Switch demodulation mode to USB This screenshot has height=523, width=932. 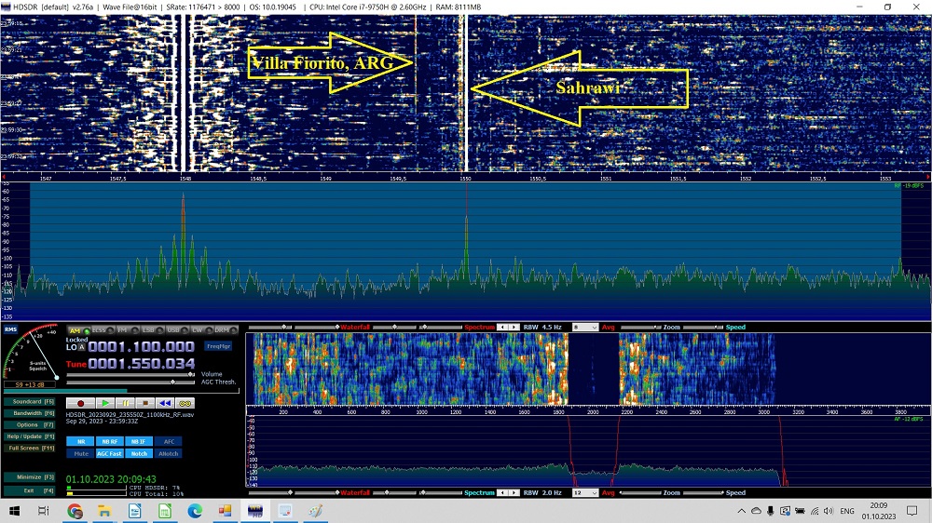(172, 330)
